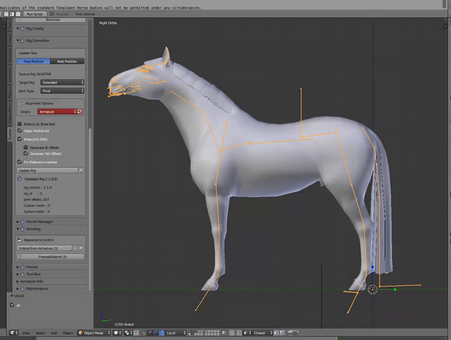The width and height of the screenshot is (451, 340).
Task: Click the Alignment Options icon
Action: coord(21,103)
